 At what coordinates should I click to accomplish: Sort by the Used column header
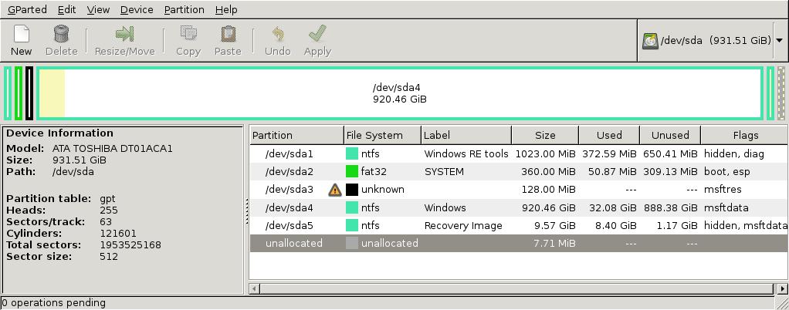(x=609, y=135)
